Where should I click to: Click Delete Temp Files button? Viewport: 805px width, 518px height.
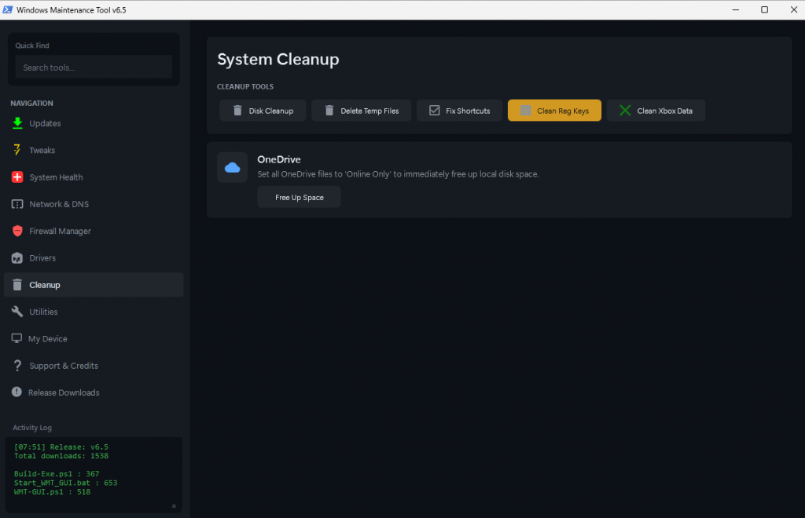pos(362,111)
